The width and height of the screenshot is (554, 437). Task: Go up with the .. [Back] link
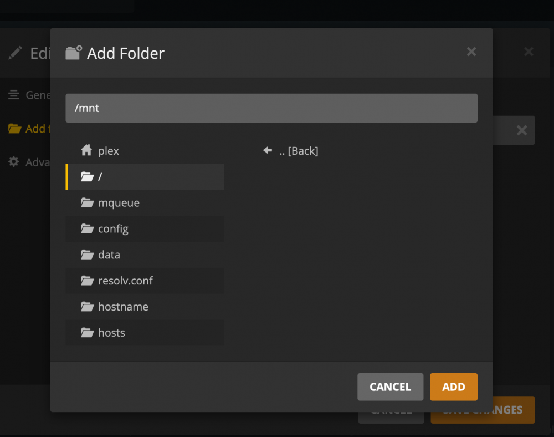[x=299, y=151]
